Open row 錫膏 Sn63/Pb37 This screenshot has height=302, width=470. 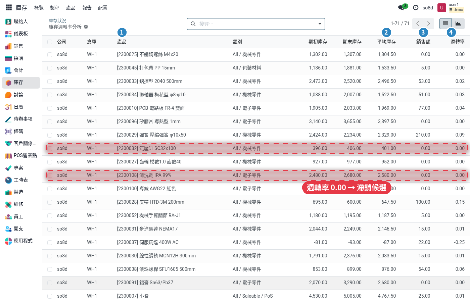click(256, 283)
